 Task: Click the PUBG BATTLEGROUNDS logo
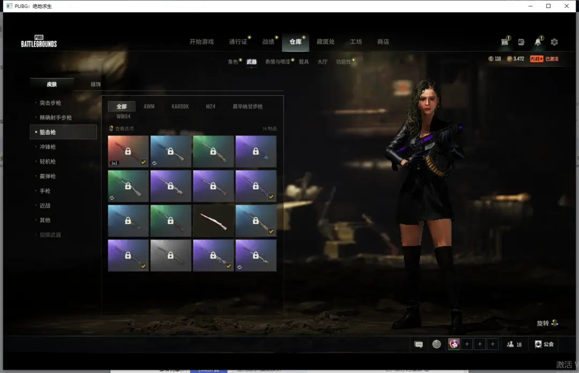(x=39, y=41)
